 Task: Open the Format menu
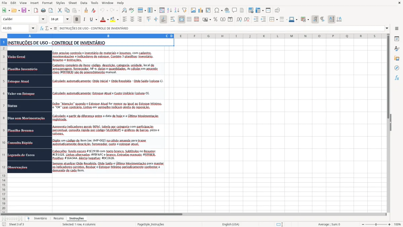coord(47,3)
